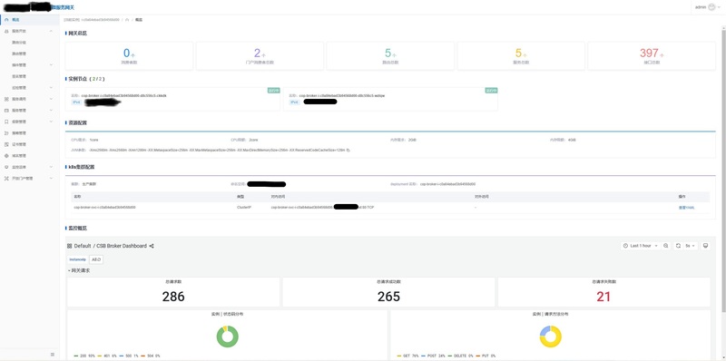The image size is (726, 361).
Task: Open the Last 1 hour time picker
Action: tap(641, 246)
